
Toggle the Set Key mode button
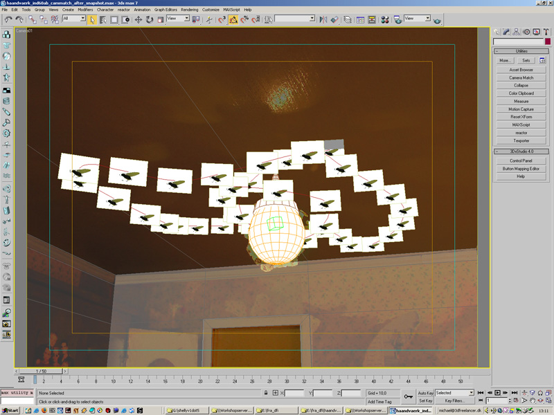pos(425,400)
